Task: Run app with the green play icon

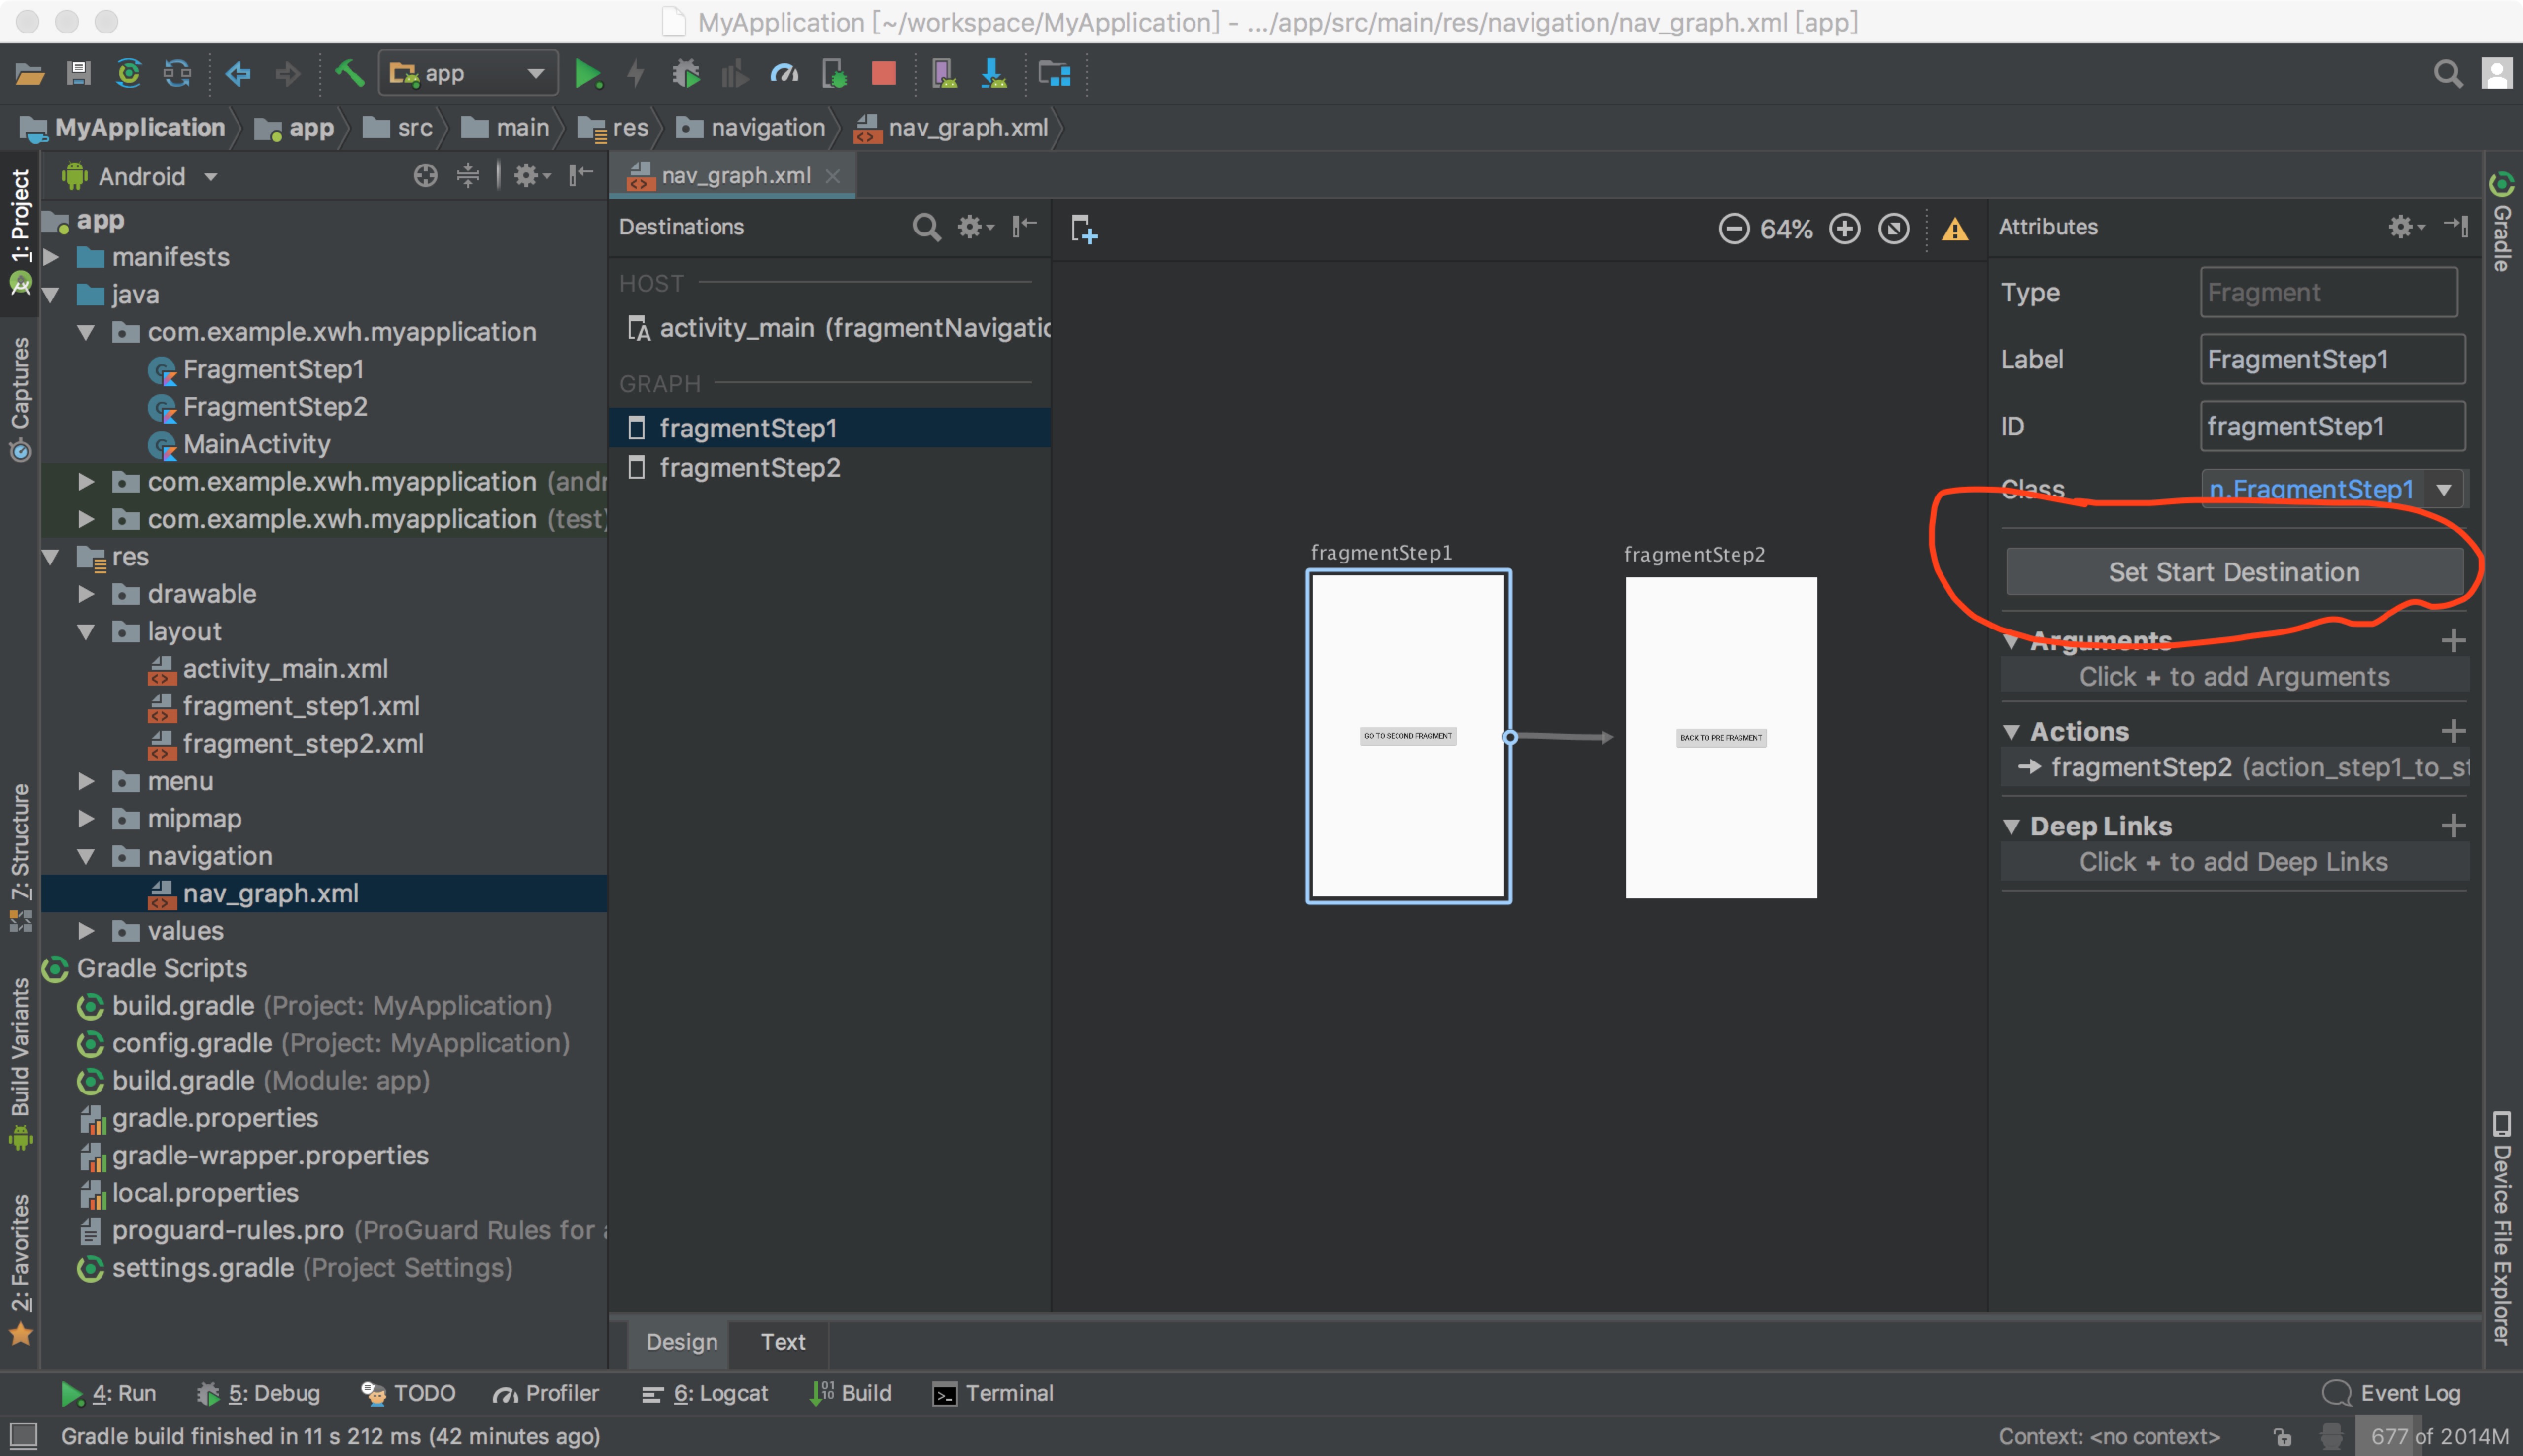Action: point(588,73)
